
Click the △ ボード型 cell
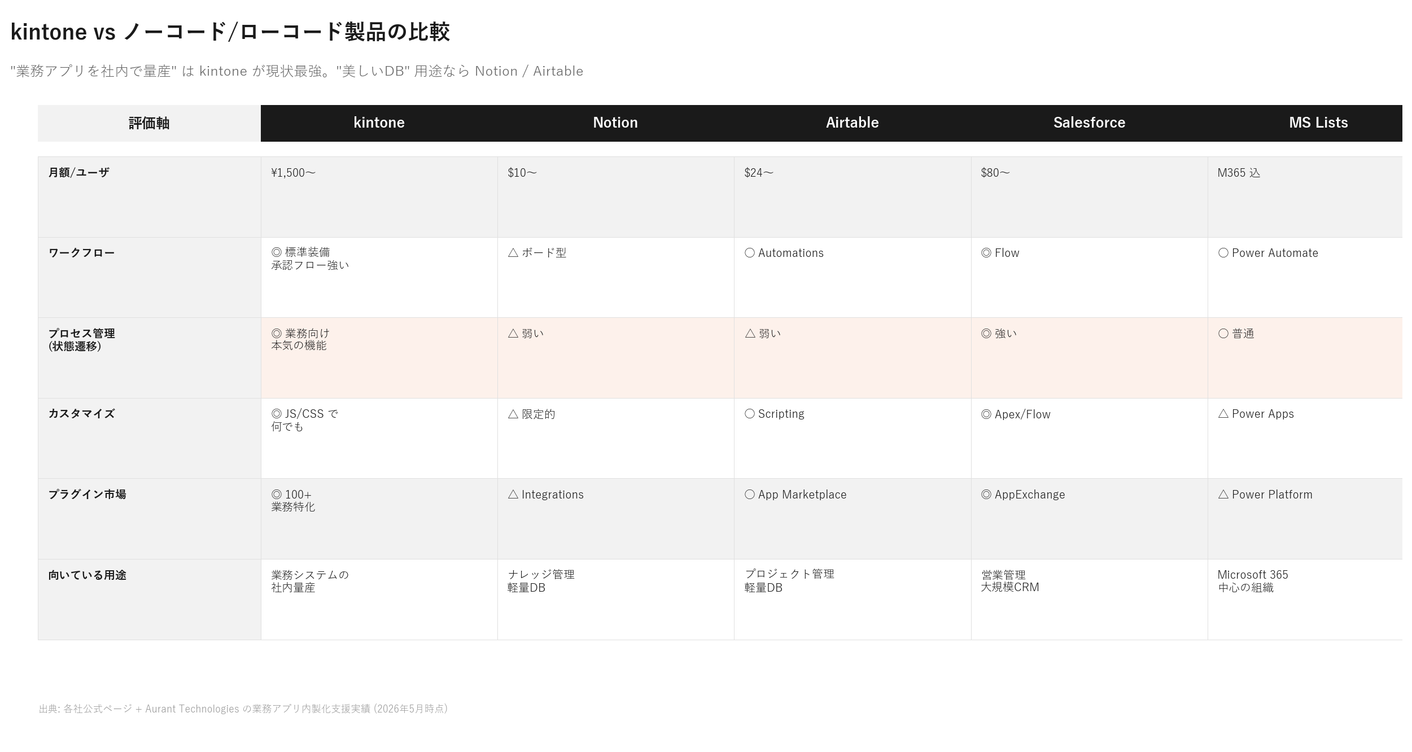[615, 277]
